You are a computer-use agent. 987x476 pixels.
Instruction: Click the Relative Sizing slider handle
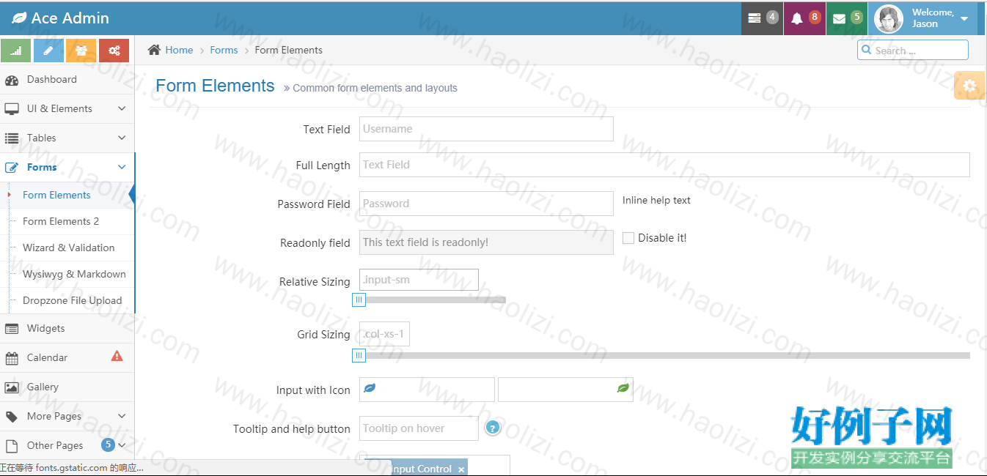tap(359, 300)
